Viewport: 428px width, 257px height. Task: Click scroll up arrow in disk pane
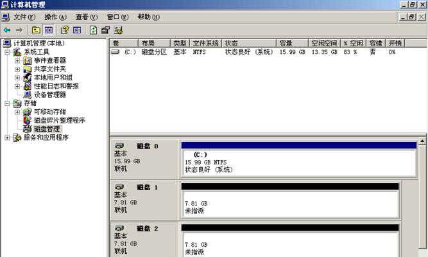[x=422, y=141]
